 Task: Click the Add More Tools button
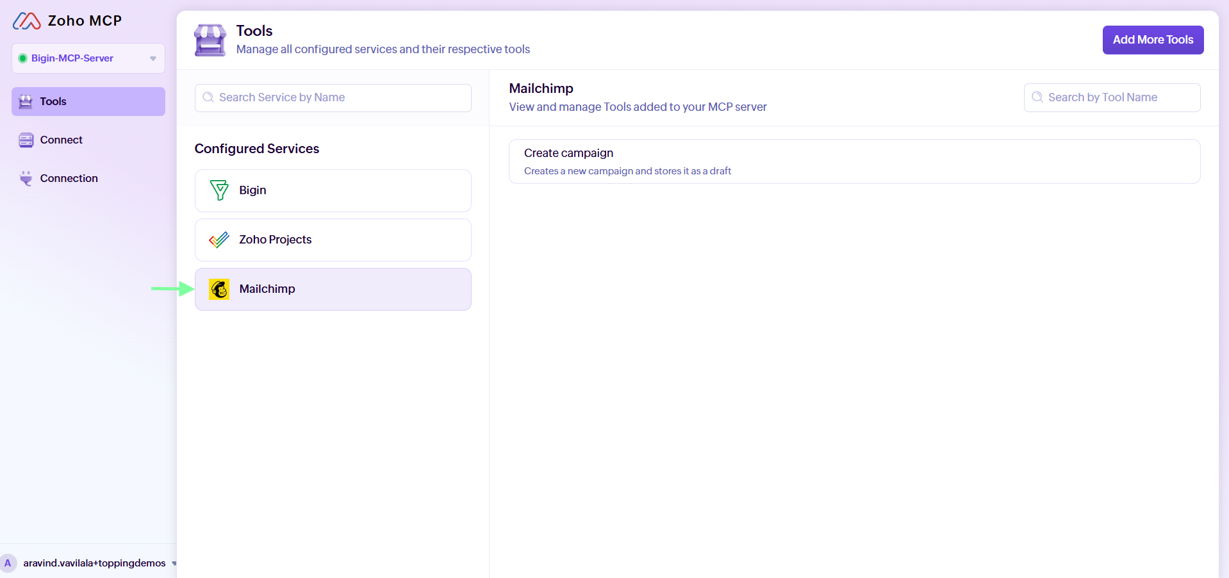pos(1153,40)
